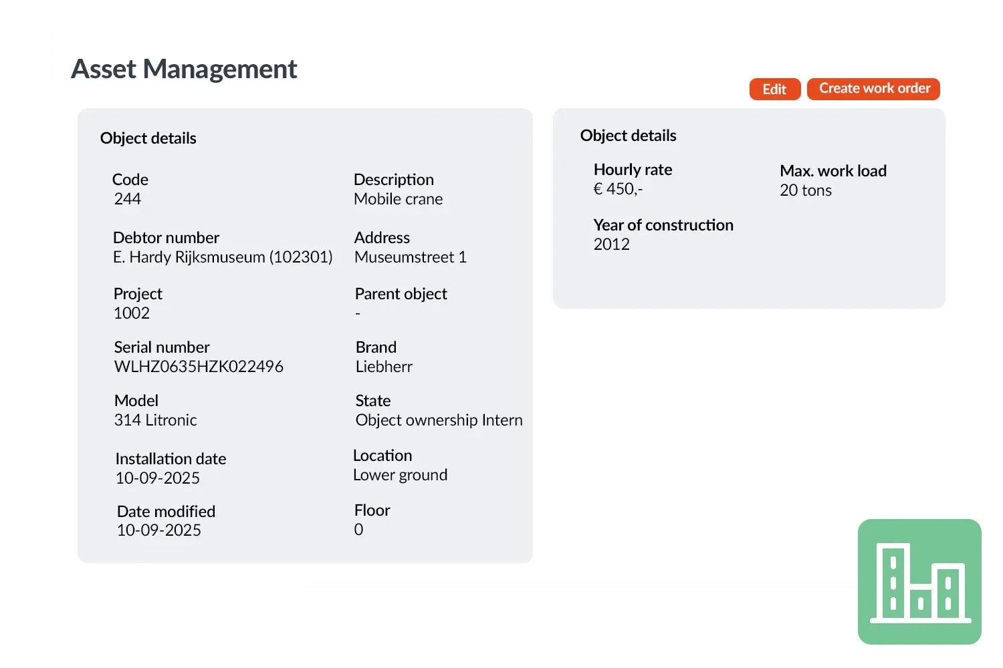Select the Floor value 0
This screenshot has width=1003, height=668.
coord(359,530)
